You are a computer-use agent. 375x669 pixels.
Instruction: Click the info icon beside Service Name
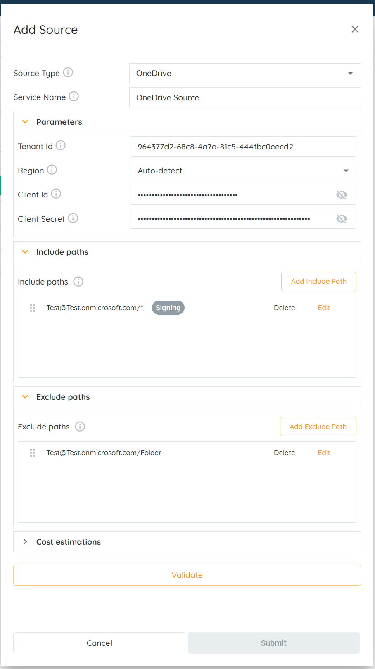click(x=74, y=96)
